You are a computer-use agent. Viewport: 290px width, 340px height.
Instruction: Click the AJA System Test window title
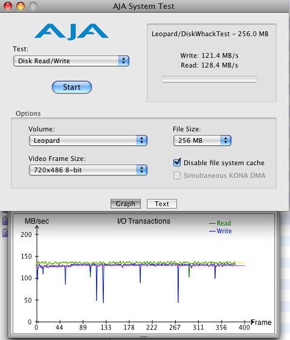click(143, 7)
